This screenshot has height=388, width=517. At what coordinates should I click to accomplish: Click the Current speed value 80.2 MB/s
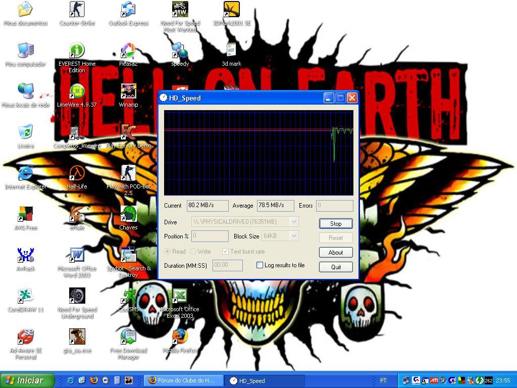coord(208,205)
